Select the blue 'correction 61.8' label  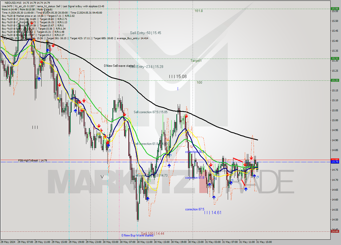click(195, 178)
